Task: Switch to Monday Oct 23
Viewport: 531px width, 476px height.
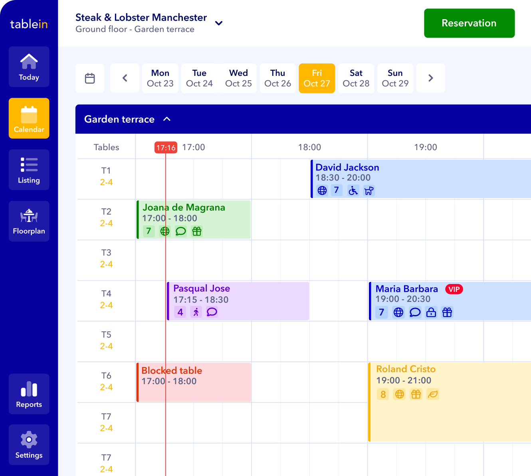Action: point(160,78)
